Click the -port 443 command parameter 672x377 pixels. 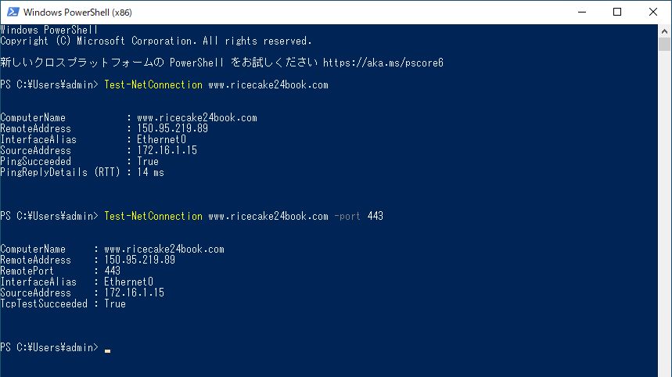click(x=359, y=216)
